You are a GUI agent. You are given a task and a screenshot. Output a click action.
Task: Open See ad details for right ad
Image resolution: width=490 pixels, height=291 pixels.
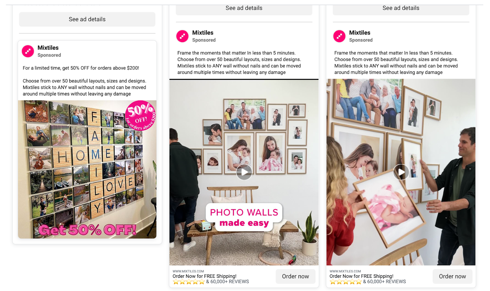[401, 8]
